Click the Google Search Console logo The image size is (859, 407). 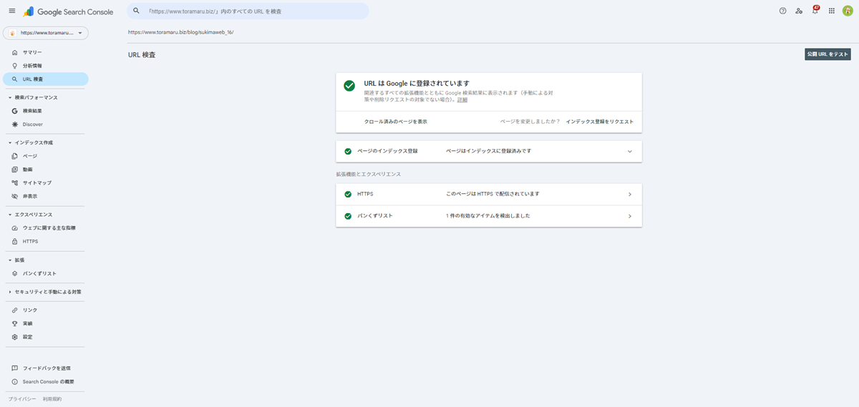(x=68, y=11)
